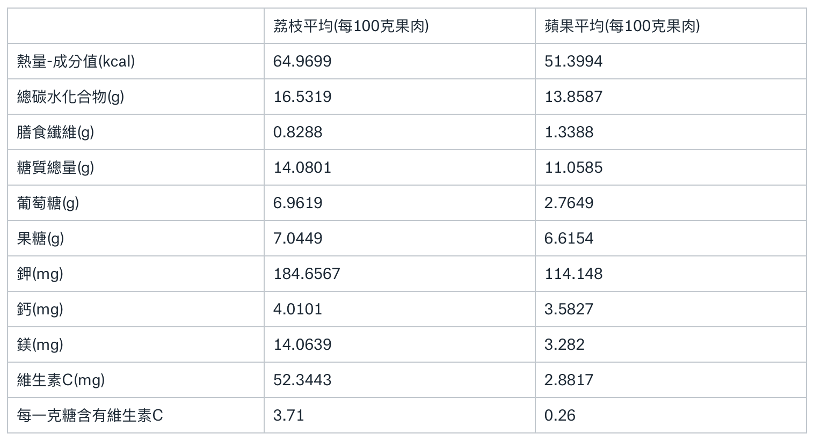The width and height of the screenshot is (814, 441).
Task: Click the carbohydrate value 16.5319
Action: click(302, 97)
